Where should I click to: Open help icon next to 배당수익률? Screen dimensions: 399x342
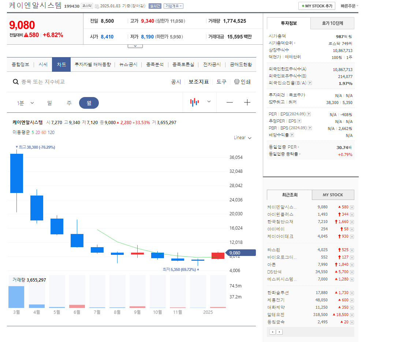292,135
